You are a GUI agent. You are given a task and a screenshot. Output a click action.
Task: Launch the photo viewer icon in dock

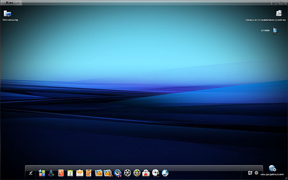coord(98,173)
